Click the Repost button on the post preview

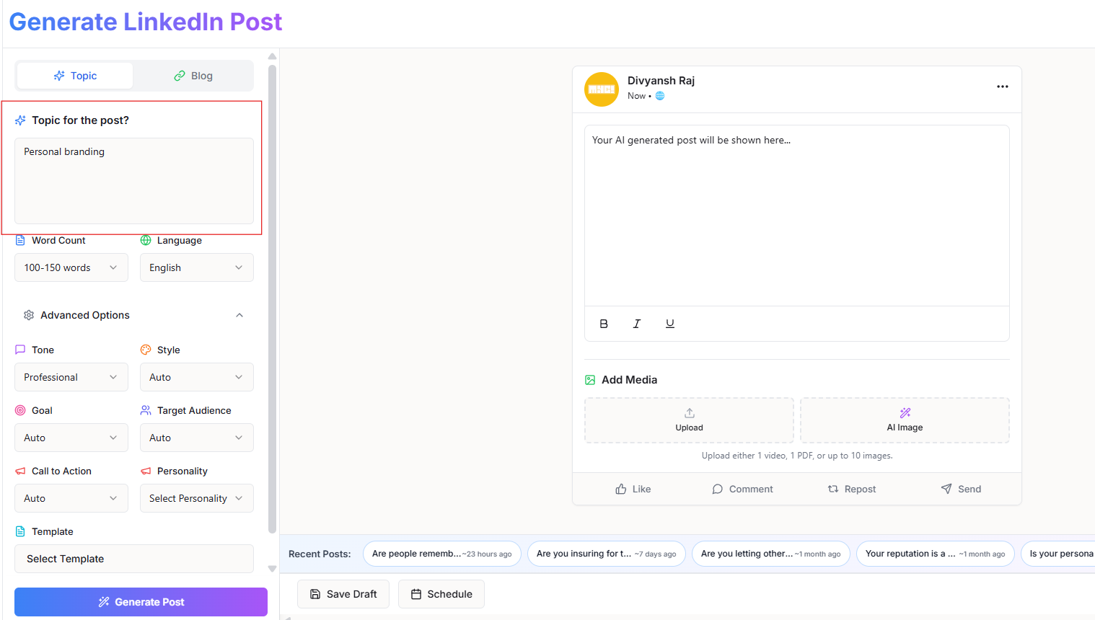[x=852, y=489]
